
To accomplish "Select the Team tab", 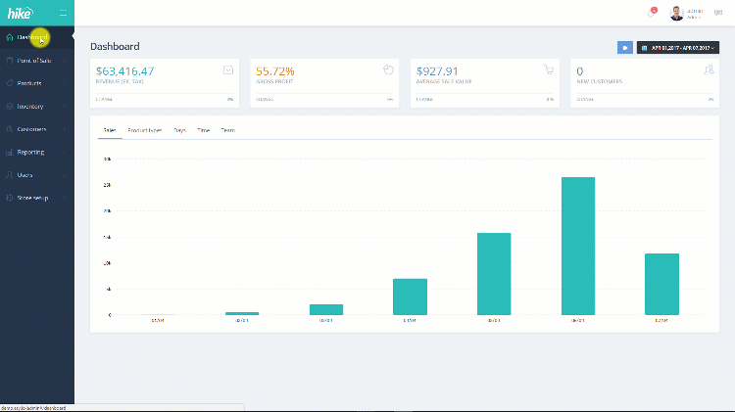I will click(227, 130).
